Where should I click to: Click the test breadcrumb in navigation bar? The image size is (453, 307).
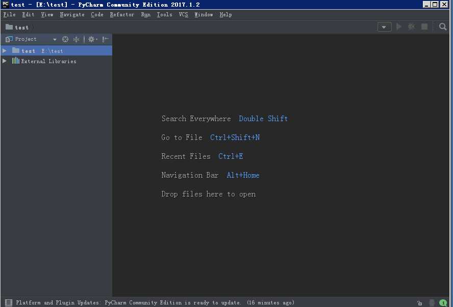pos(17,27)
